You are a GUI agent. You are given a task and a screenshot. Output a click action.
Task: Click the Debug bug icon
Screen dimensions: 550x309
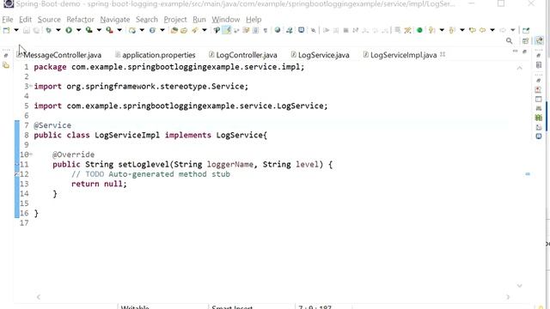[49, 31]
